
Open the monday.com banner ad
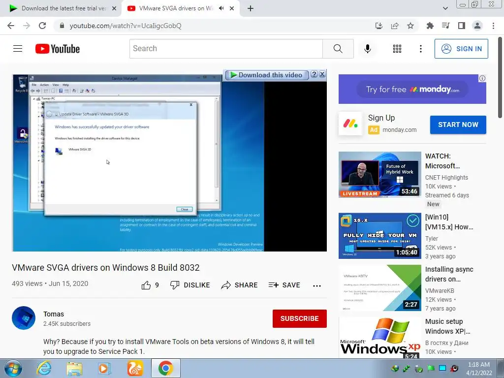point(412,89)
